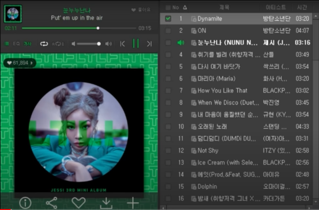Click the file icon beside How You Like That
This screenshot has width=319, height=210.
(194, 91)
